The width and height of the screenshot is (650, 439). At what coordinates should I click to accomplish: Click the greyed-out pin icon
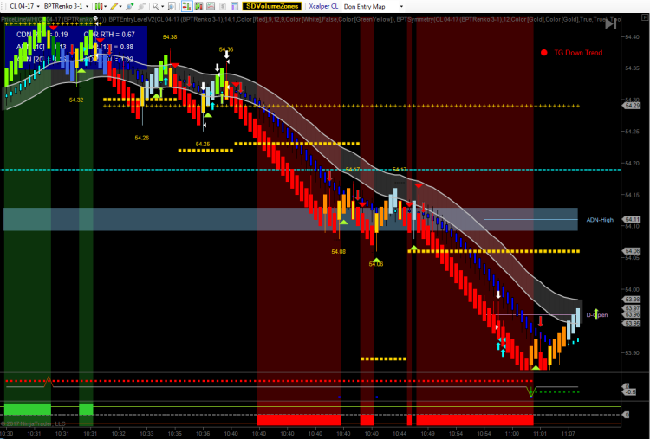pos(141,6)
